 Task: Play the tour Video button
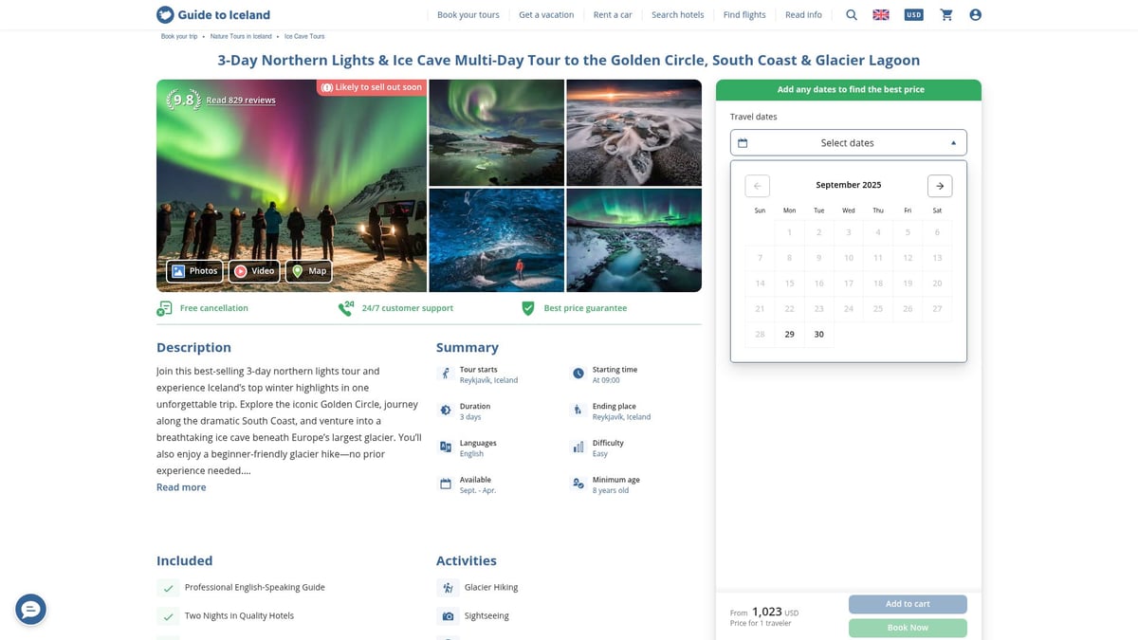pos(254,271)
